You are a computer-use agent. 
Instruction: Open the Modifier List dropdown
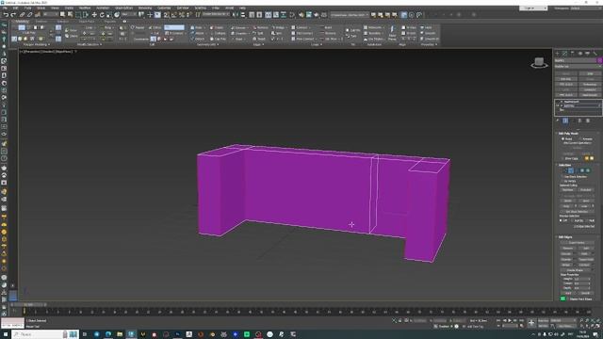coord(578,67)
